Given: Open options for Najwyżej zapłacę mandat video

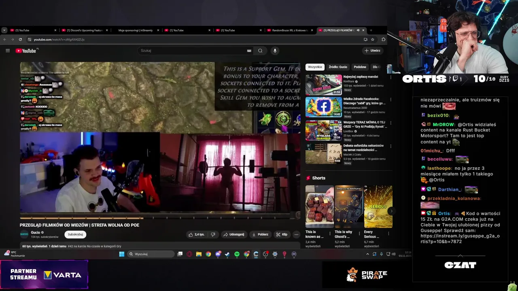Looking at the screenshot, I should (x=391, y=77).
